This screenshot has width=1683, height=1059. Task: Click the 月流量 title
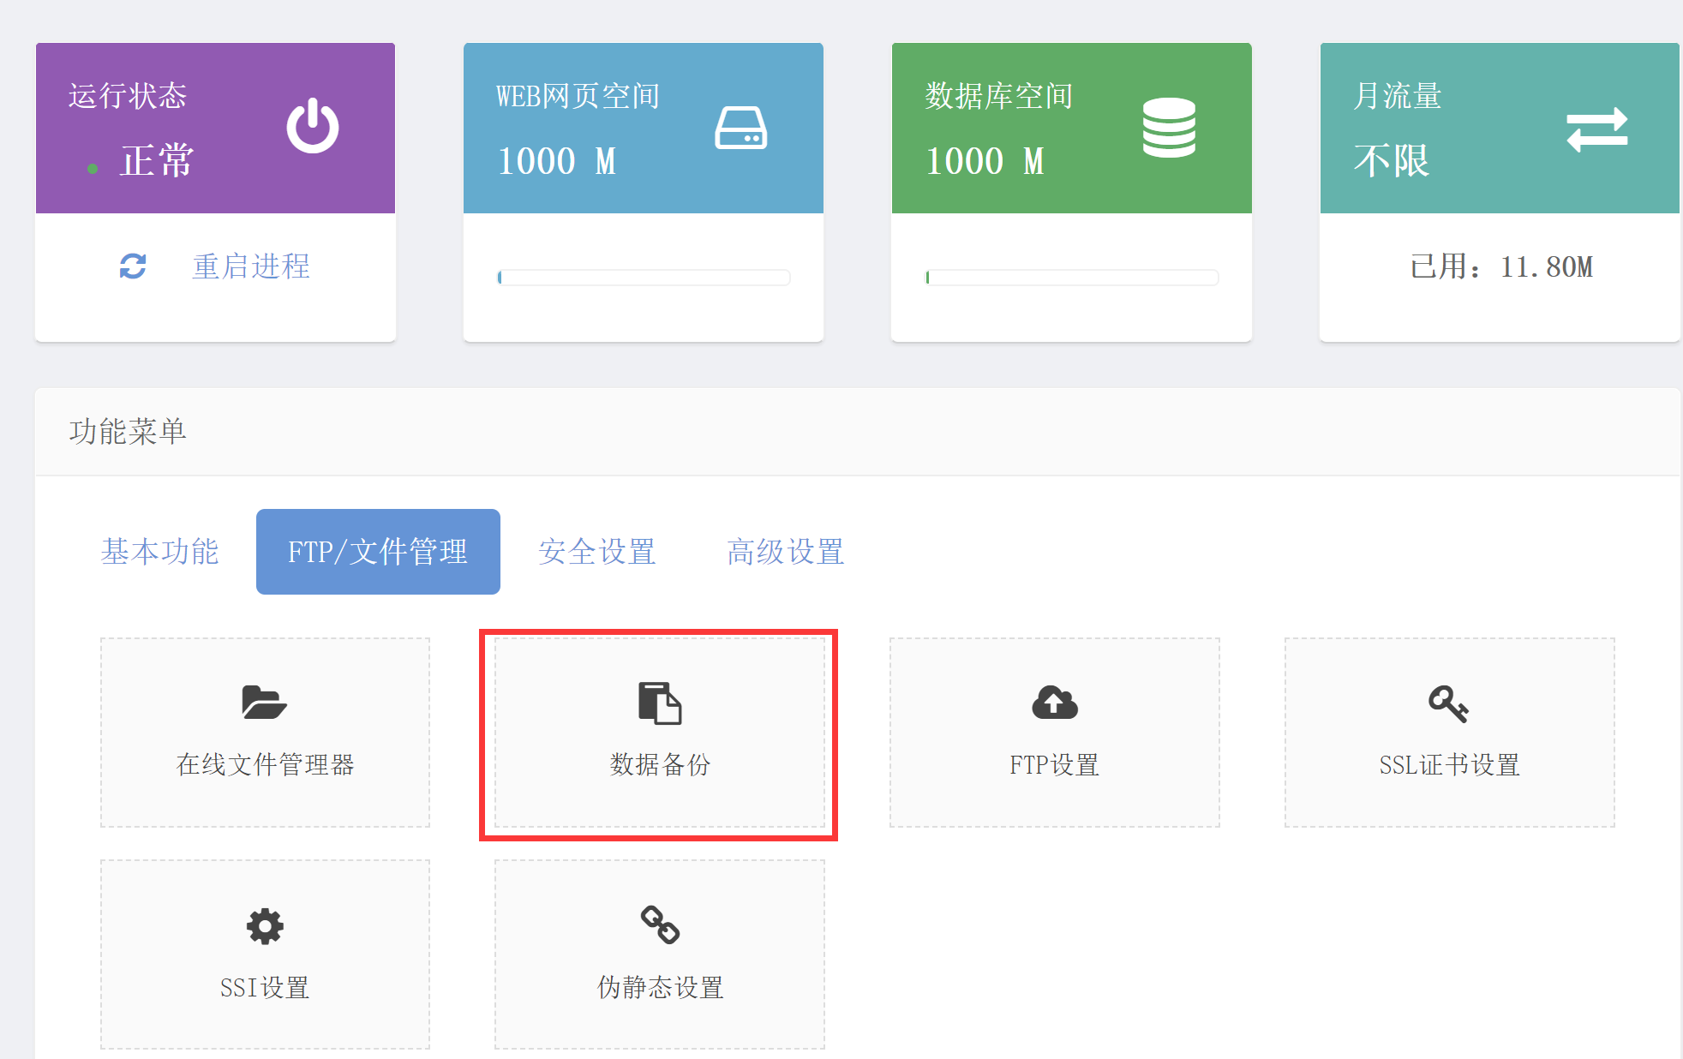1398,96
